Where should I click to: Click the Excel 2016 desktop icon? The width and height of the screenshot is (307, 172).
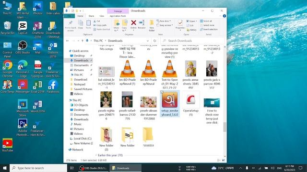tap(38, 86)
